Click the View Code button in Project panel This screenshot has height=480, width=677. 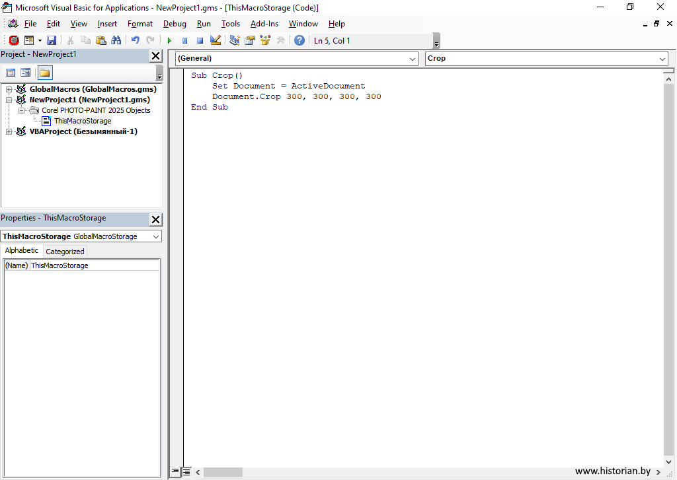11,73
